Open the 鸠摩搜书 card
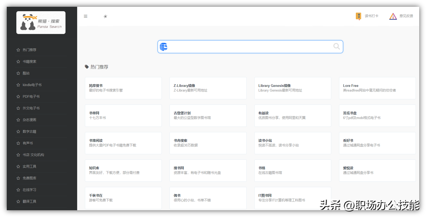The height and width of the screenshot is (217, 426). click(x=123, y=88)
